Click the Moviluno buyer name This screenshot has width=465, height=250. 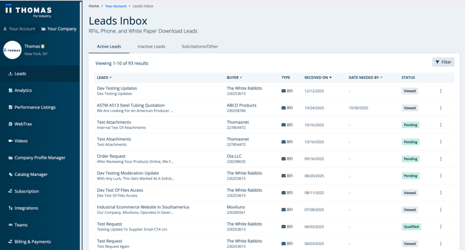[x=236, y=207]
